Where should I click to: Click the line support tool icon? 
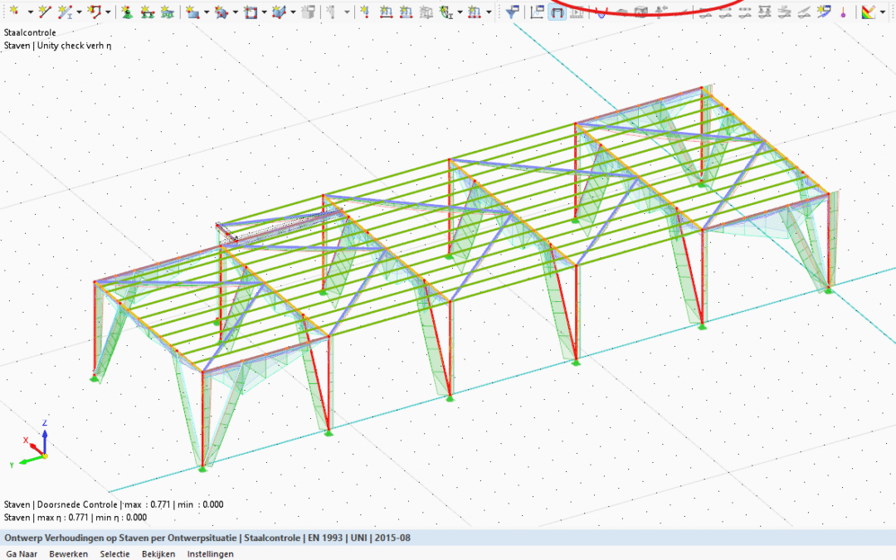pyautogui.click(x=148, y=12)
